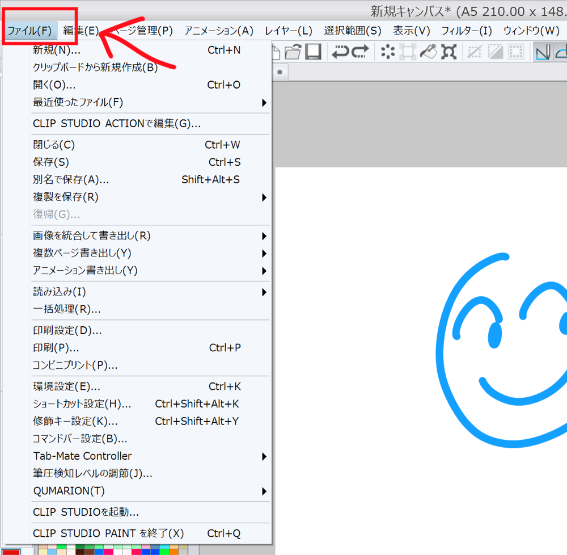Screen dimensions: 567x555
Task: Choose 印刷(P)... menu entry
Action: coord(151,348)
